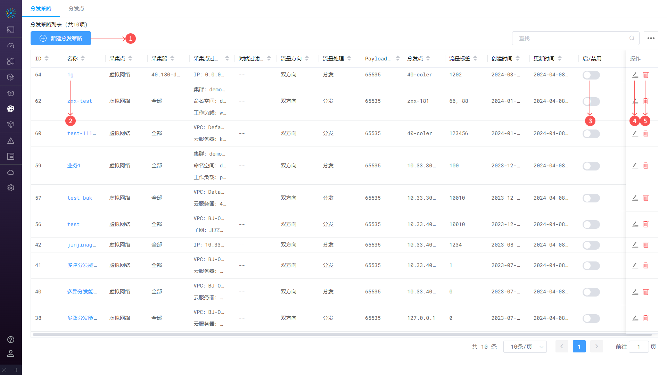The image size is (667, 375).
Task: Sort the table by the ID column
Action: click(47, 58)
